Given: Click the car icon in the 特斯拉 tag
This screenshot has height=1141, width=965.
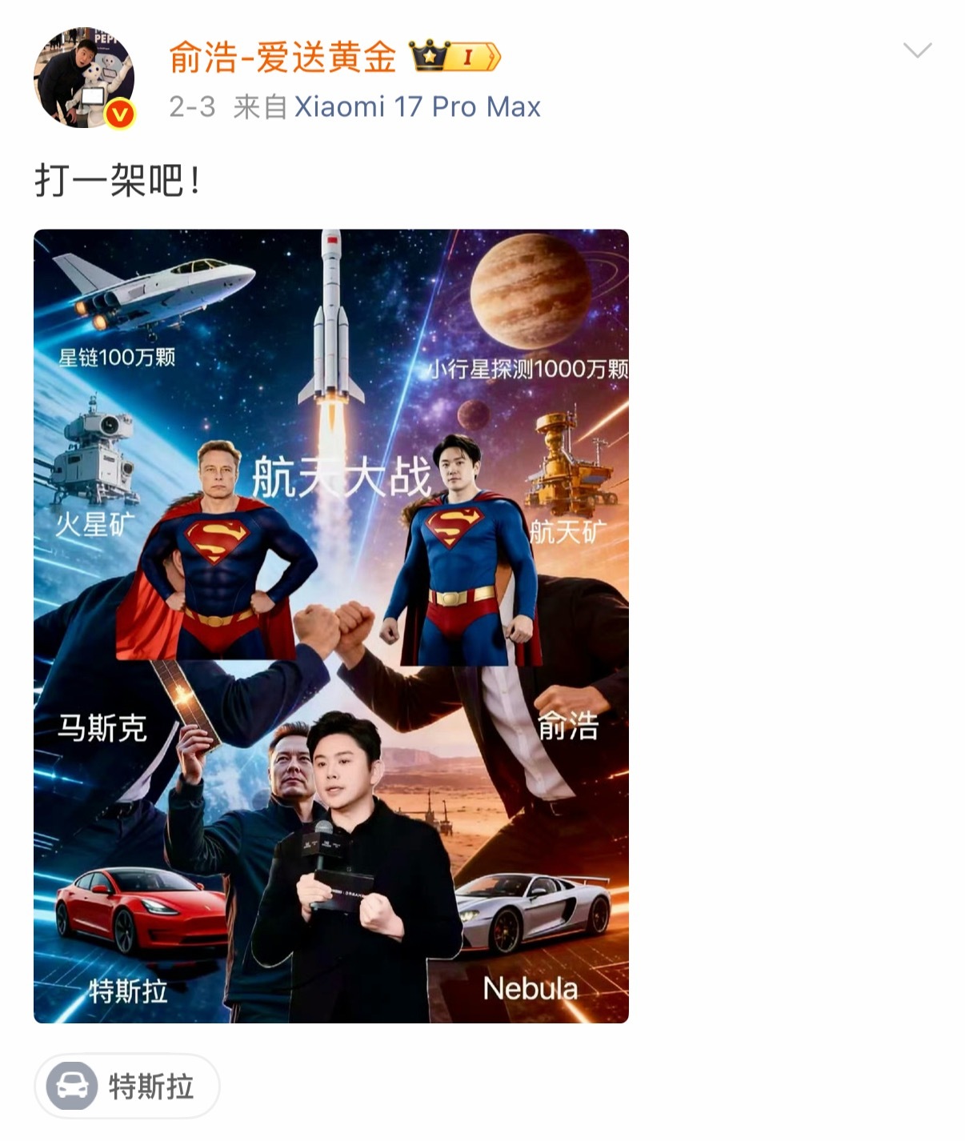Looking at the screenshot, I should (x=72, y=1086).
